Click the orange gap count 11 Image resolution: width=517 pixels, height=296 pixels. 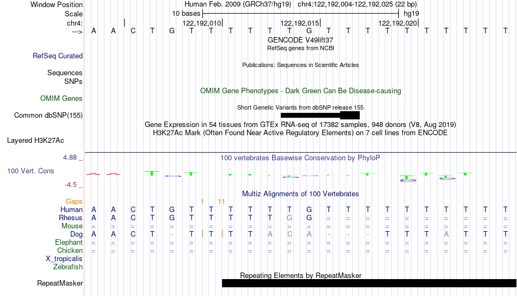click(x=221, y=201)
